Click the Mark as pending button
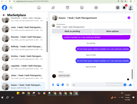137x104 pixels. pos(72,31)
